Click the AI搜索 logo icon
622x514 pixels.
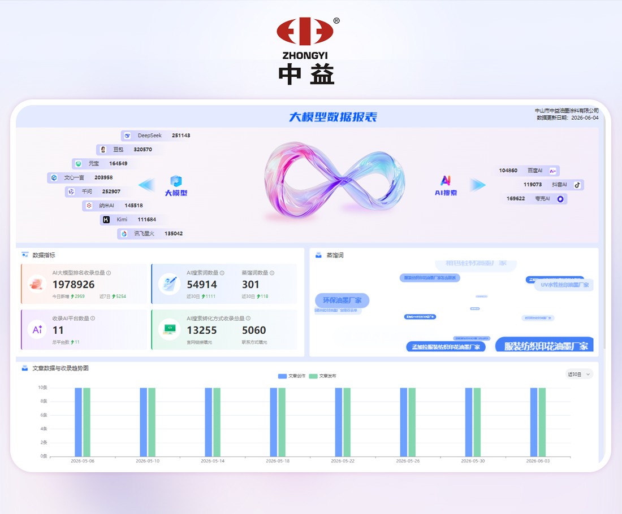click(446, 181)
